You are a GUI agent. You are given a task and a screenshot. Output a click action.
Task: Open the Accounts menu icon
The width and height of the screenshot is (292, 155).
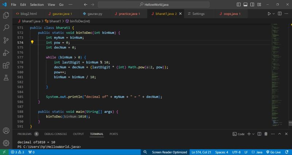[6, 131]
